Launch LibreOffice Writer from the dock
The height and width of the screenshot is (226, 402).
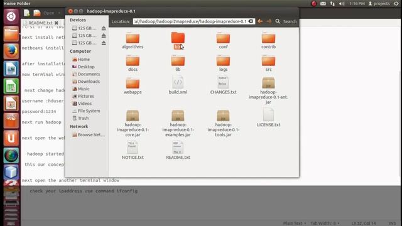[x=11, y=68]
